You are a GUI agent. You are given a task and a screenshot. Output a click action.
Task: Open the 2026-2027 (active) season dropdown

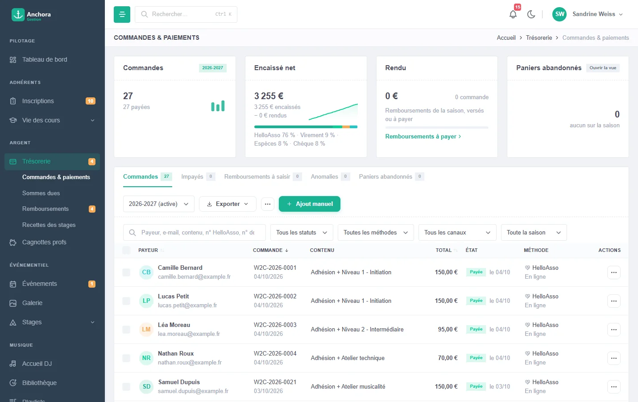(x=158, y=204)
